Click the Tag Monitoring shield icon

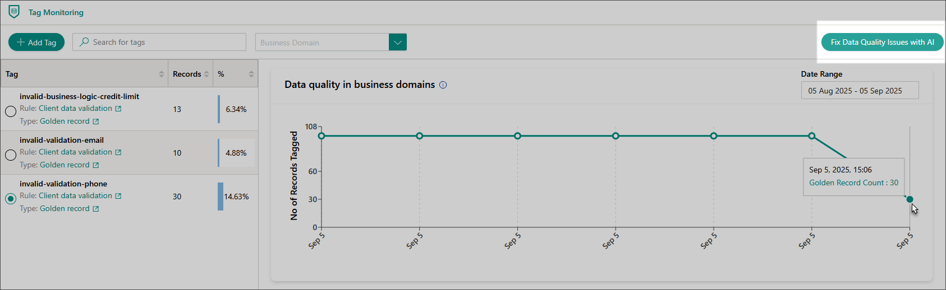[x=14, y=12]
